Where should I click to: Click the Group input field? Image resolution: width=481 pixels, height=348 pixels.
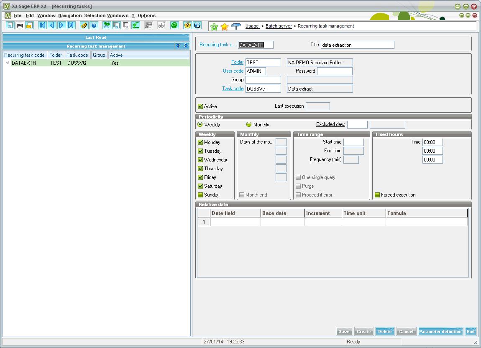263,80
